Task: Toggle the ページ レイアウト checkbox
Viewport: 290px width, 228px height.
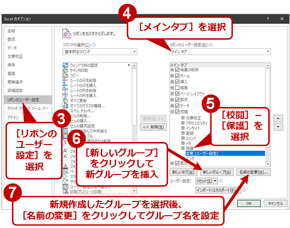Action: point(177,94)
